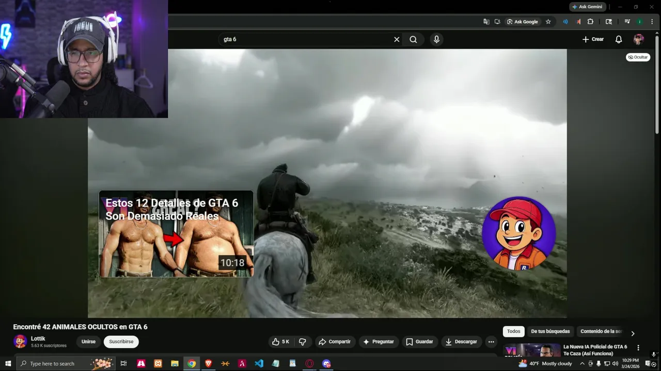Open the Discord taskbar icon
The image size is (661, 371).
tap(326, 363)
